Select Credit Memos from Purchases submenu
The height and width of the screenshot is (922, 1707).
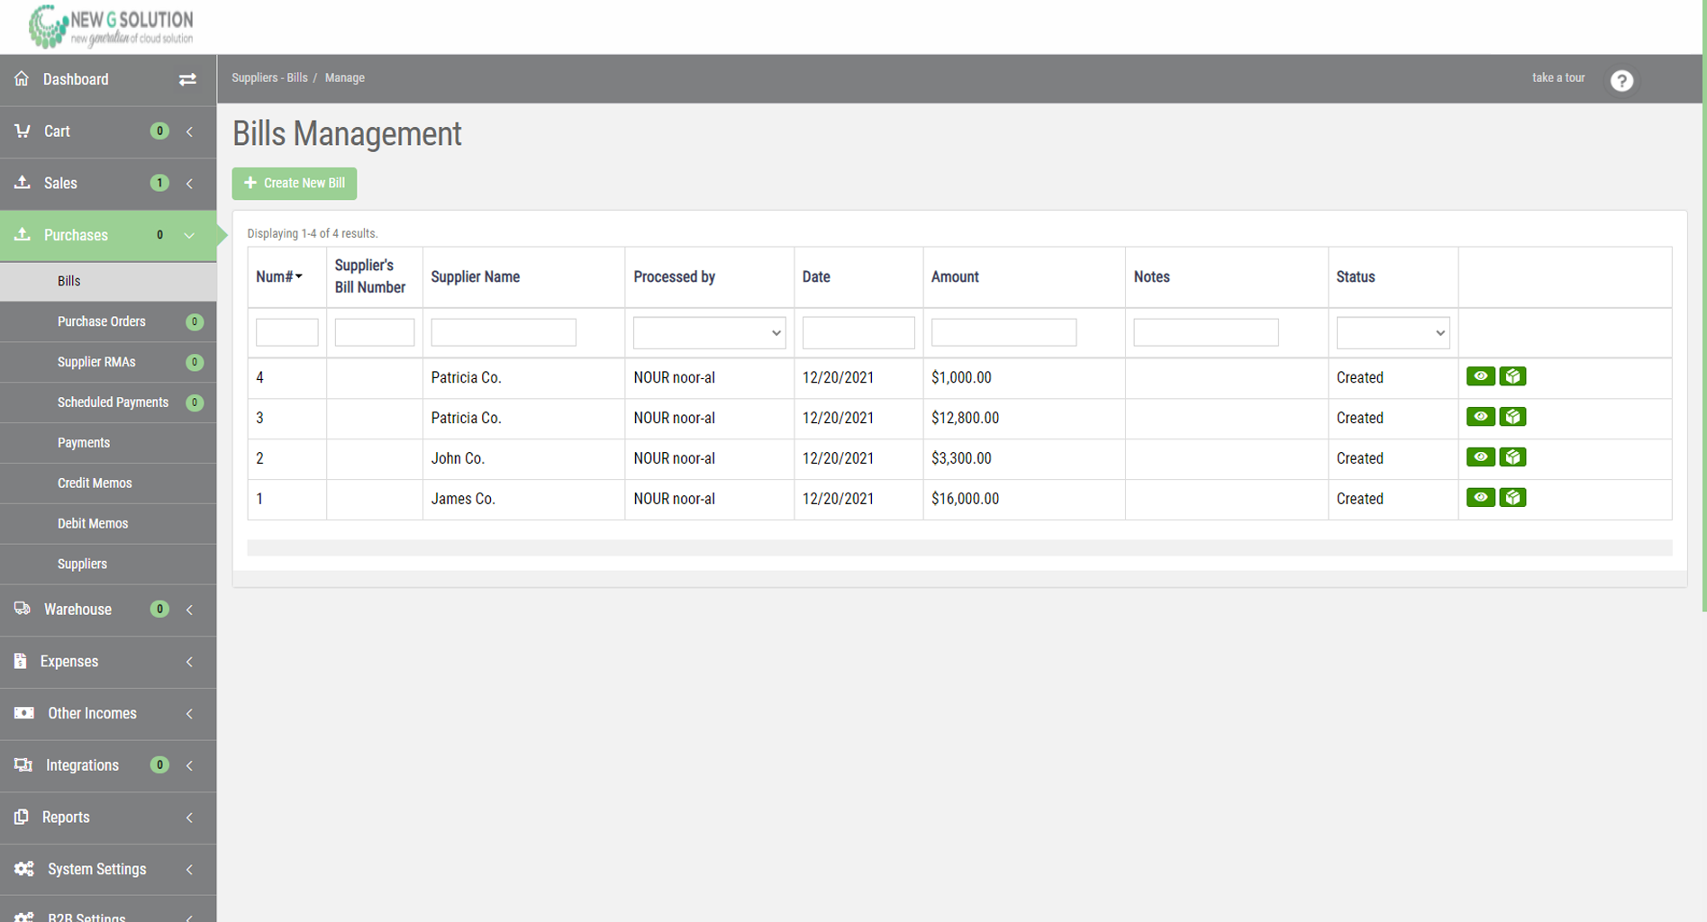[x=95, y=484]
